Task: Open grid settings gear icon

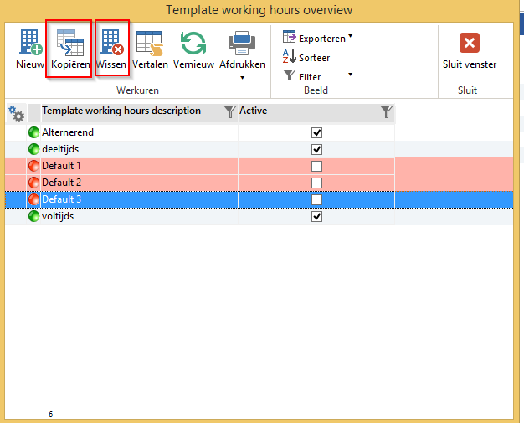Action: point(16,111)
